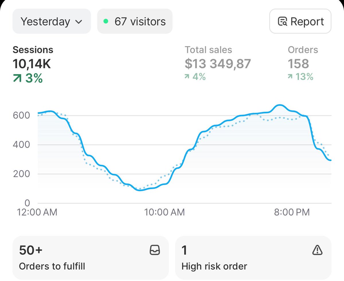Toggle the 67 visitors live indicator
344x281 pixels.
(135, 21)
